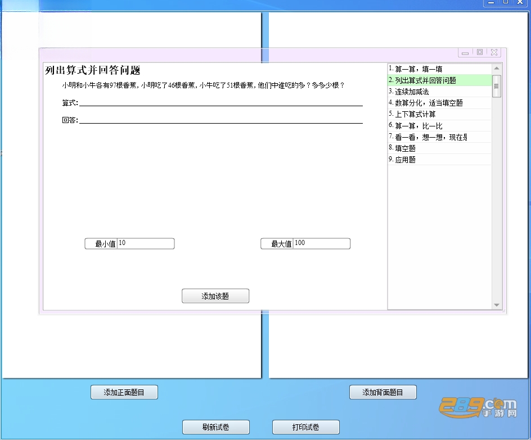Click the 算式 answer line

click(221, 103)
